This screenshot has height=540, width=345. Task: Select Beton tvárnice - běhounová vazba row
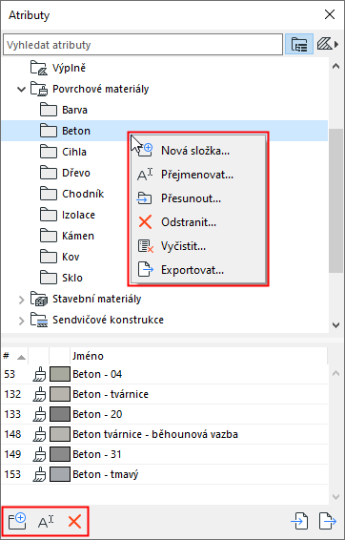click(x=165, y=435)
